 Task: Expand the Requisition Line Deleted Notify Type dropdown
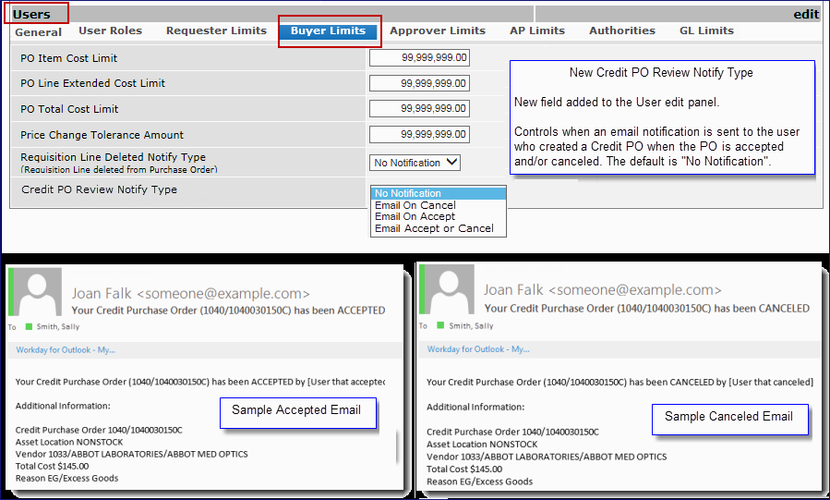pos(415,163)
